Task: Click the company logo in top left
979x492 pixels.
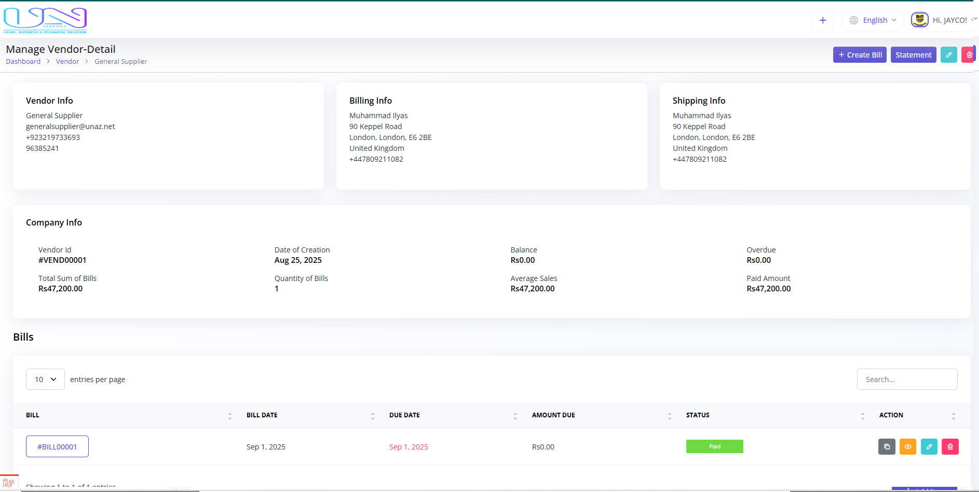Action: 45,21
